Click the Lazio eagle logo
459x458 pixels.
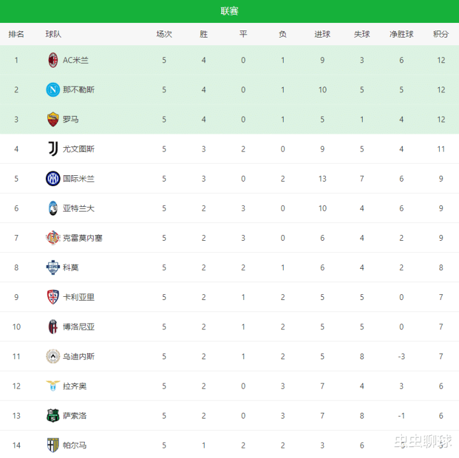53,386
